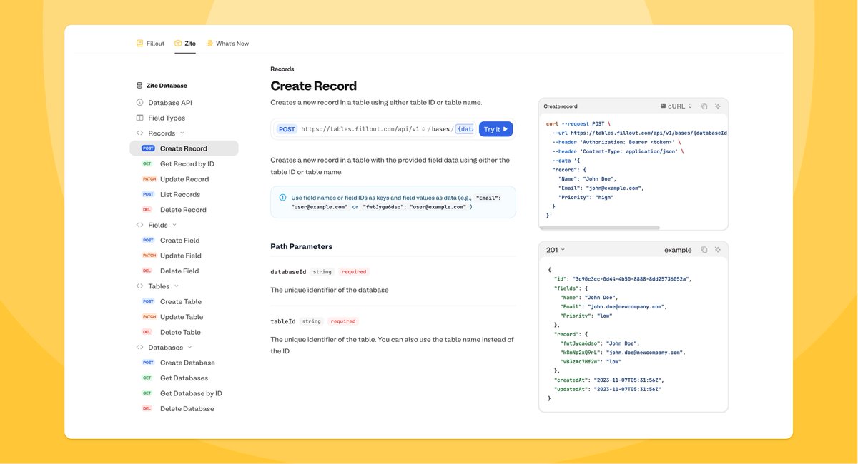Click the info icon in the field names callout
858x464 pixels.
(281, 197)
